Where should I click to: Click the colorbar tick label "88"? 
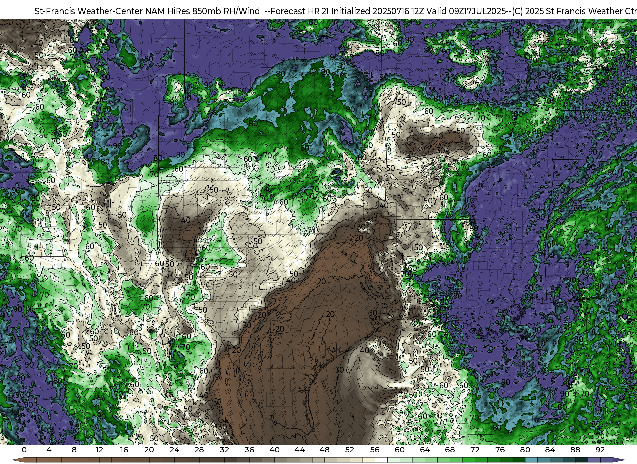coord(575,450)
